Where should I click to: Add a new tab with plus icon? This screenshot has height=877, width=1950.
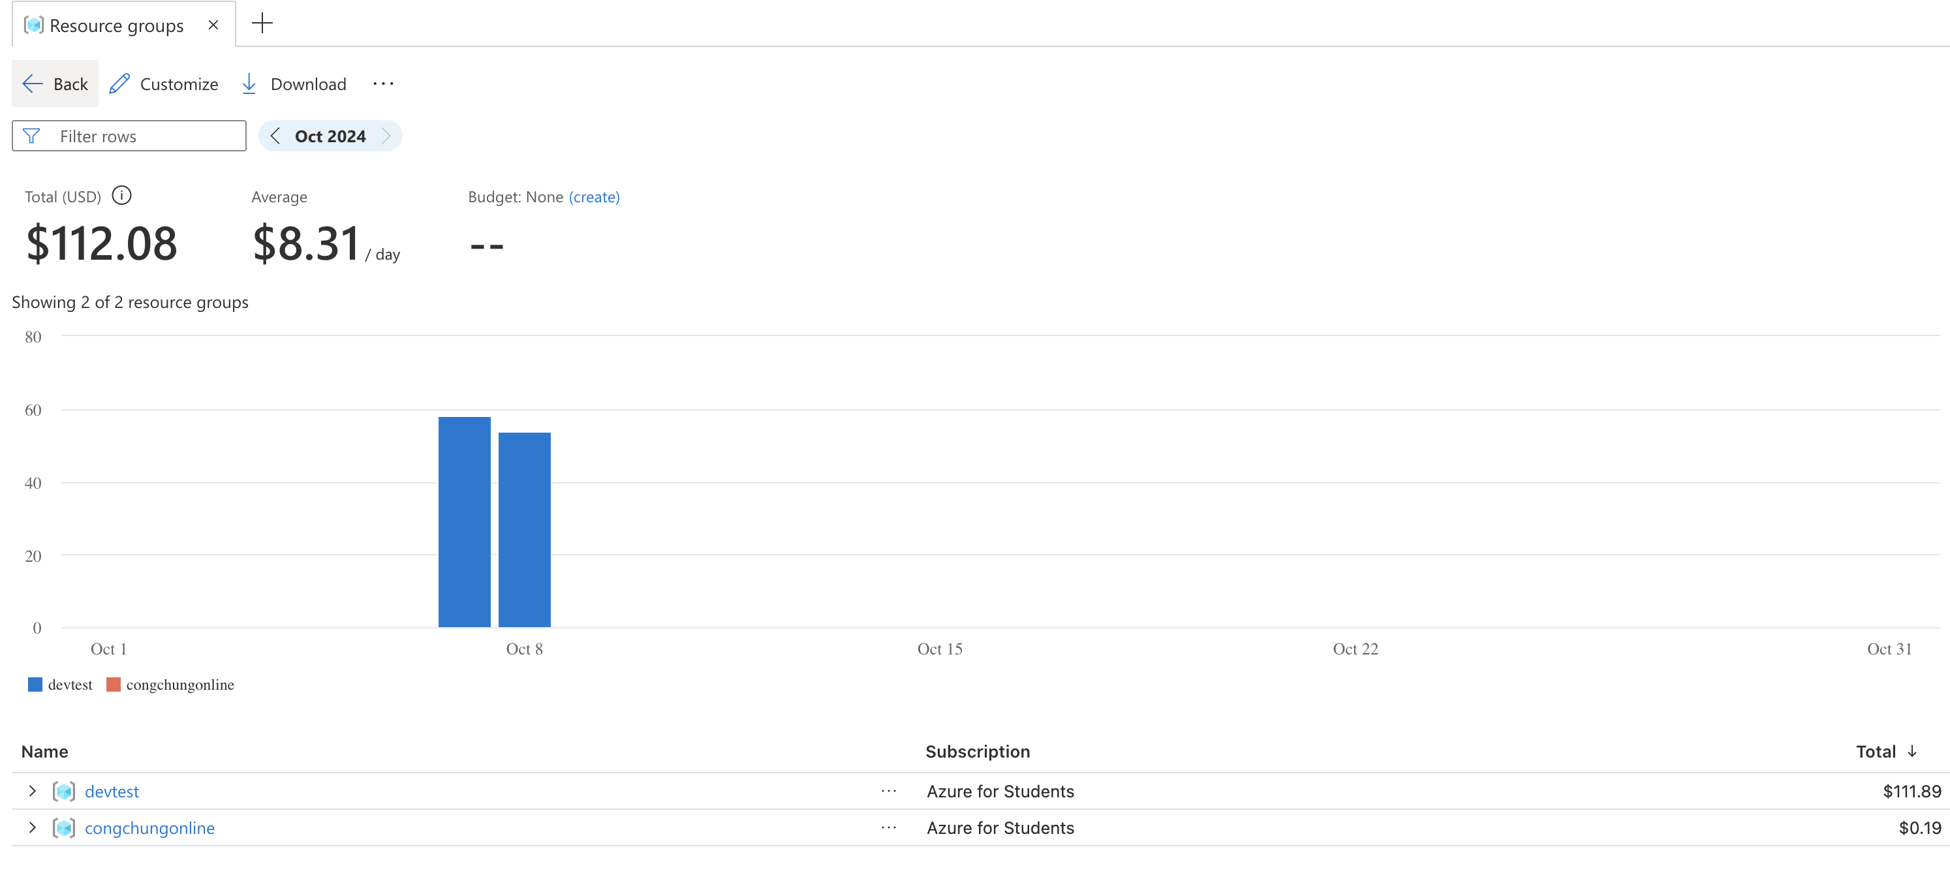[x=262, y=23]
